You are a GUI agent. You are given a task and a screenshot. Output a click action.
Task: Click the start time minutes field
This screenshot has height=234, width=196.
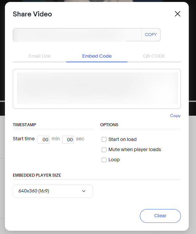pos(43,140)
